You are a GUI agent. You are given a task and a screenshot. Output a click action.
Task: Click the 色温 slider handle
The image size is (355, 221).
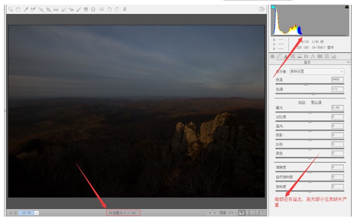pos(306,84)
